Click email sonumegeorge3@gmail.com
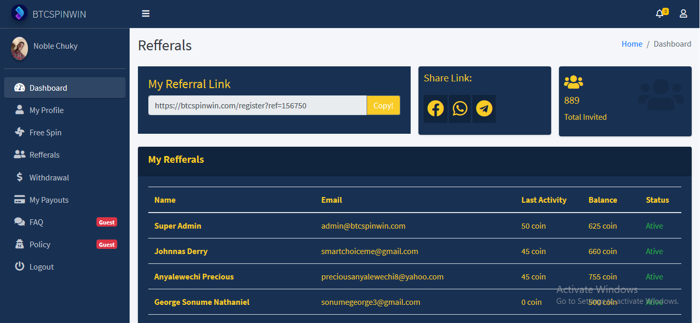The height and width of the screenshot is (323, 700). (371, 302)
